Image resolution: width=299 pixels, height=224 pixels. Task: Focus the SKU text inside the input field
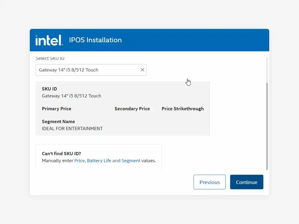point(69,70)
